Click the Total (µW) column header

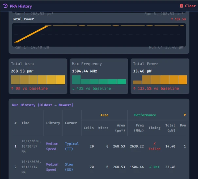point(170,128)
